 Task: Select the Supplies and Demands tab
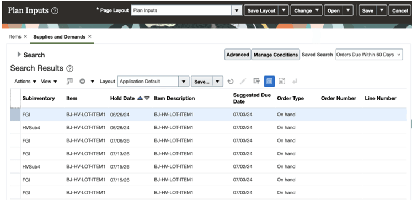[x=59, y=37]
